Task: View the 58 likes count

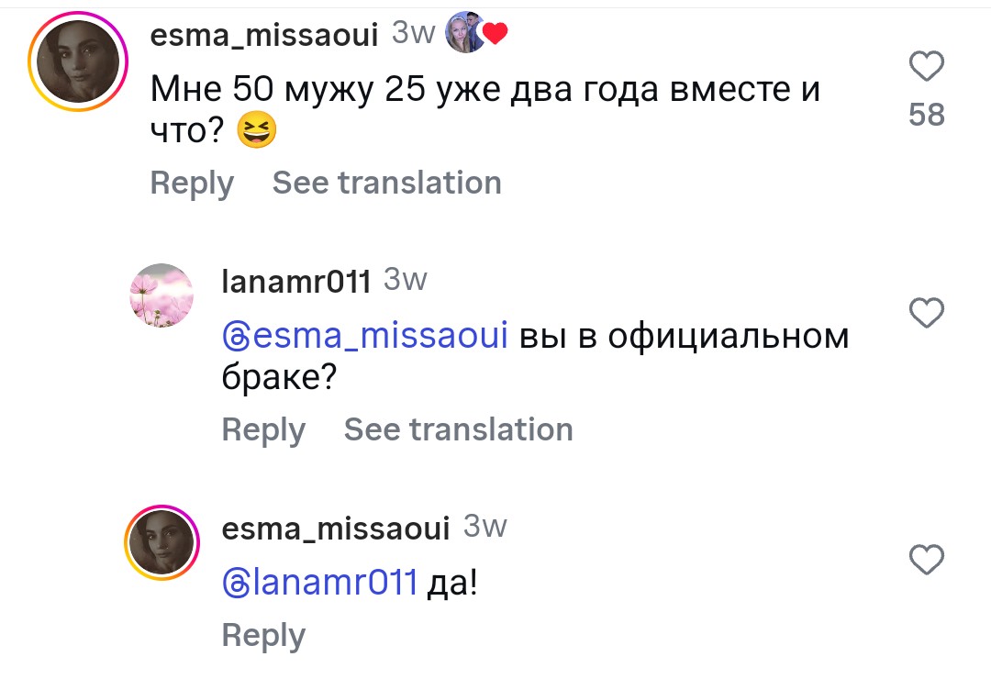Action: pos(926,115)
